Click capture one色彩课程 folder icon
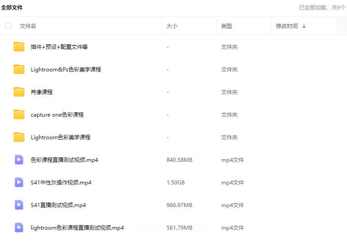This screenshot has width=347, height=241. (19, 114)
